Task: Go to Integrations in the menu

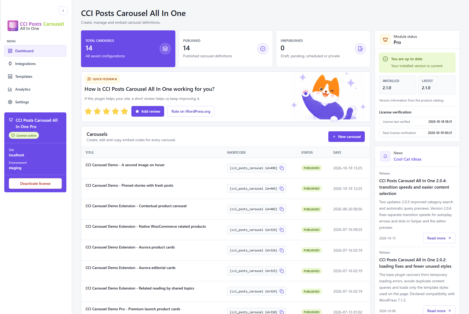Action: pos(35,64)
